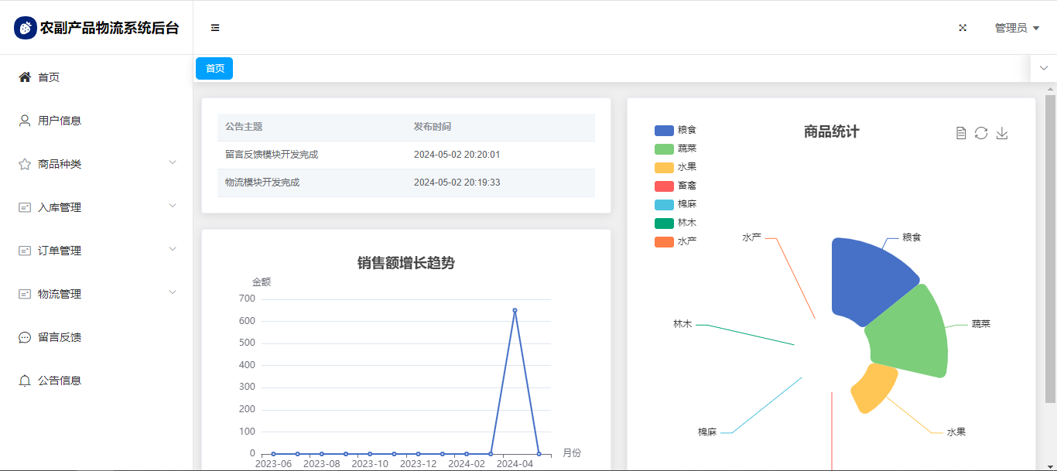The image size is (1057, 471).
Task: Click the chart restore refresh icon
Action: point(981,133)
